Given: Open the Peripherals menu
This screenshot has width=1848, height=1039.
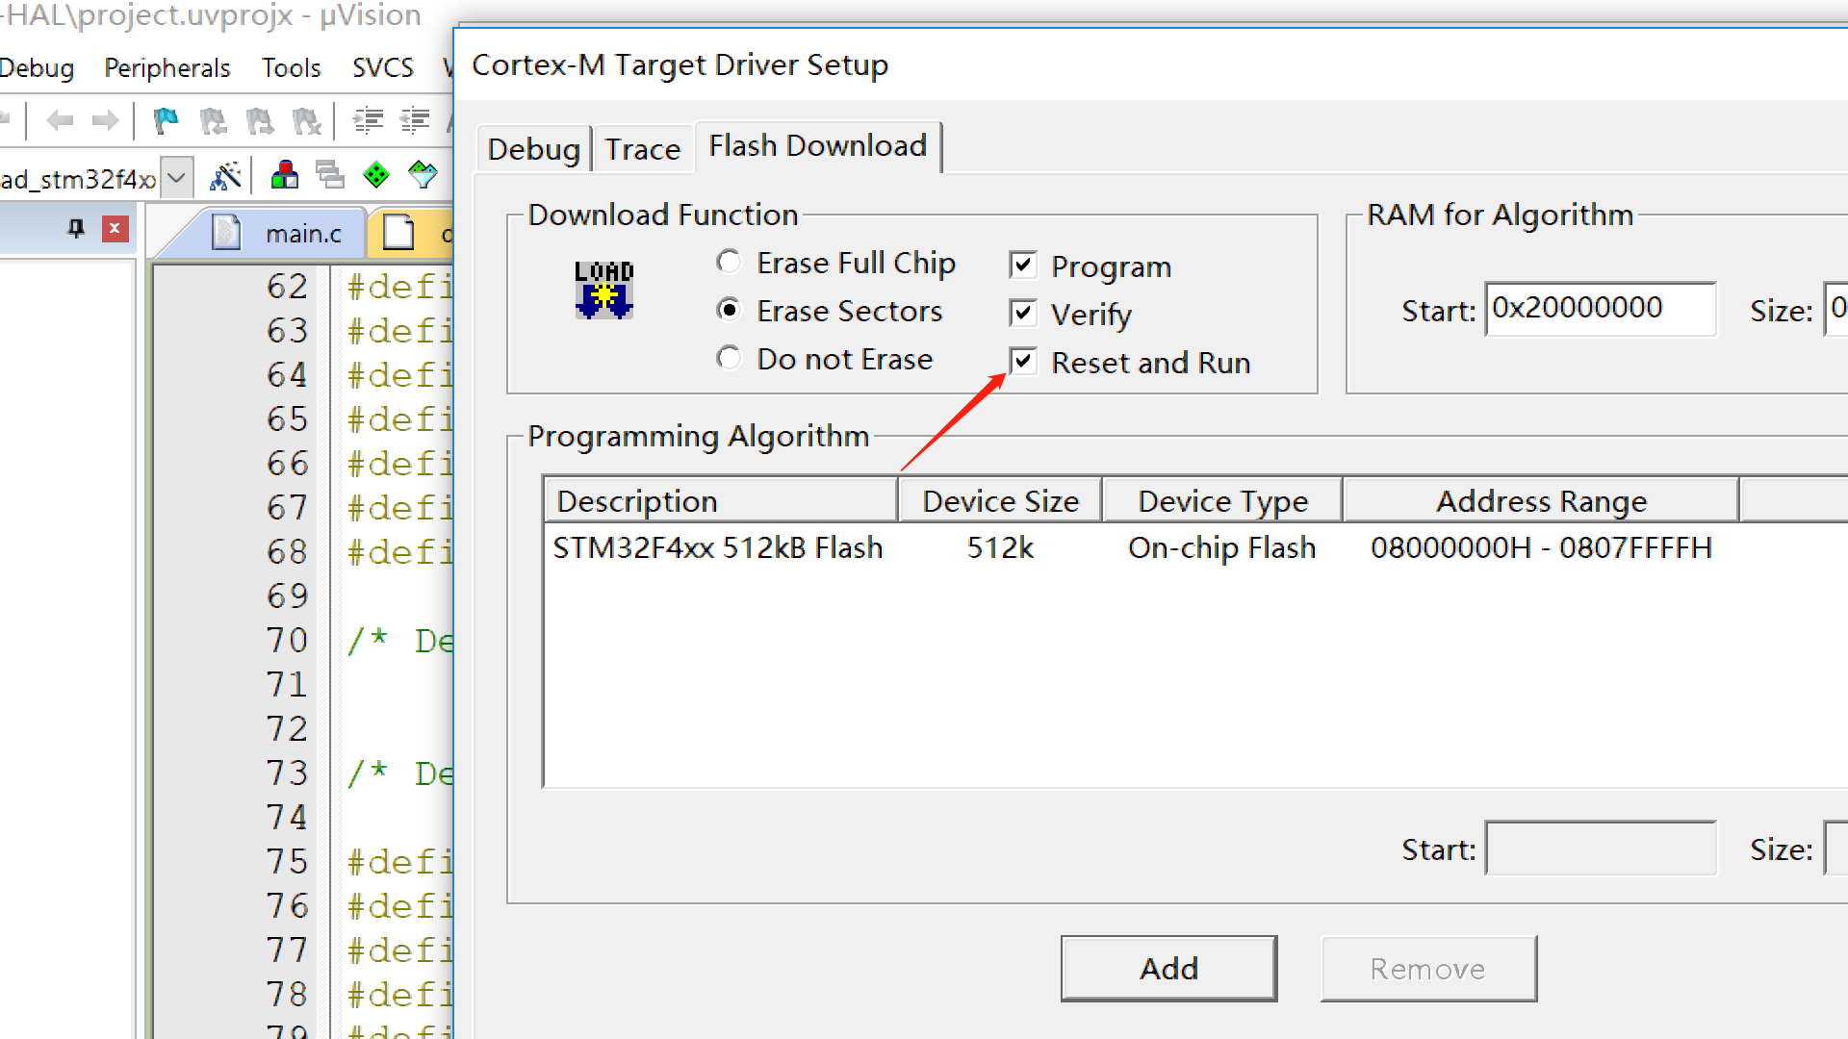Looking at the screenshot, I should point(167,68).
